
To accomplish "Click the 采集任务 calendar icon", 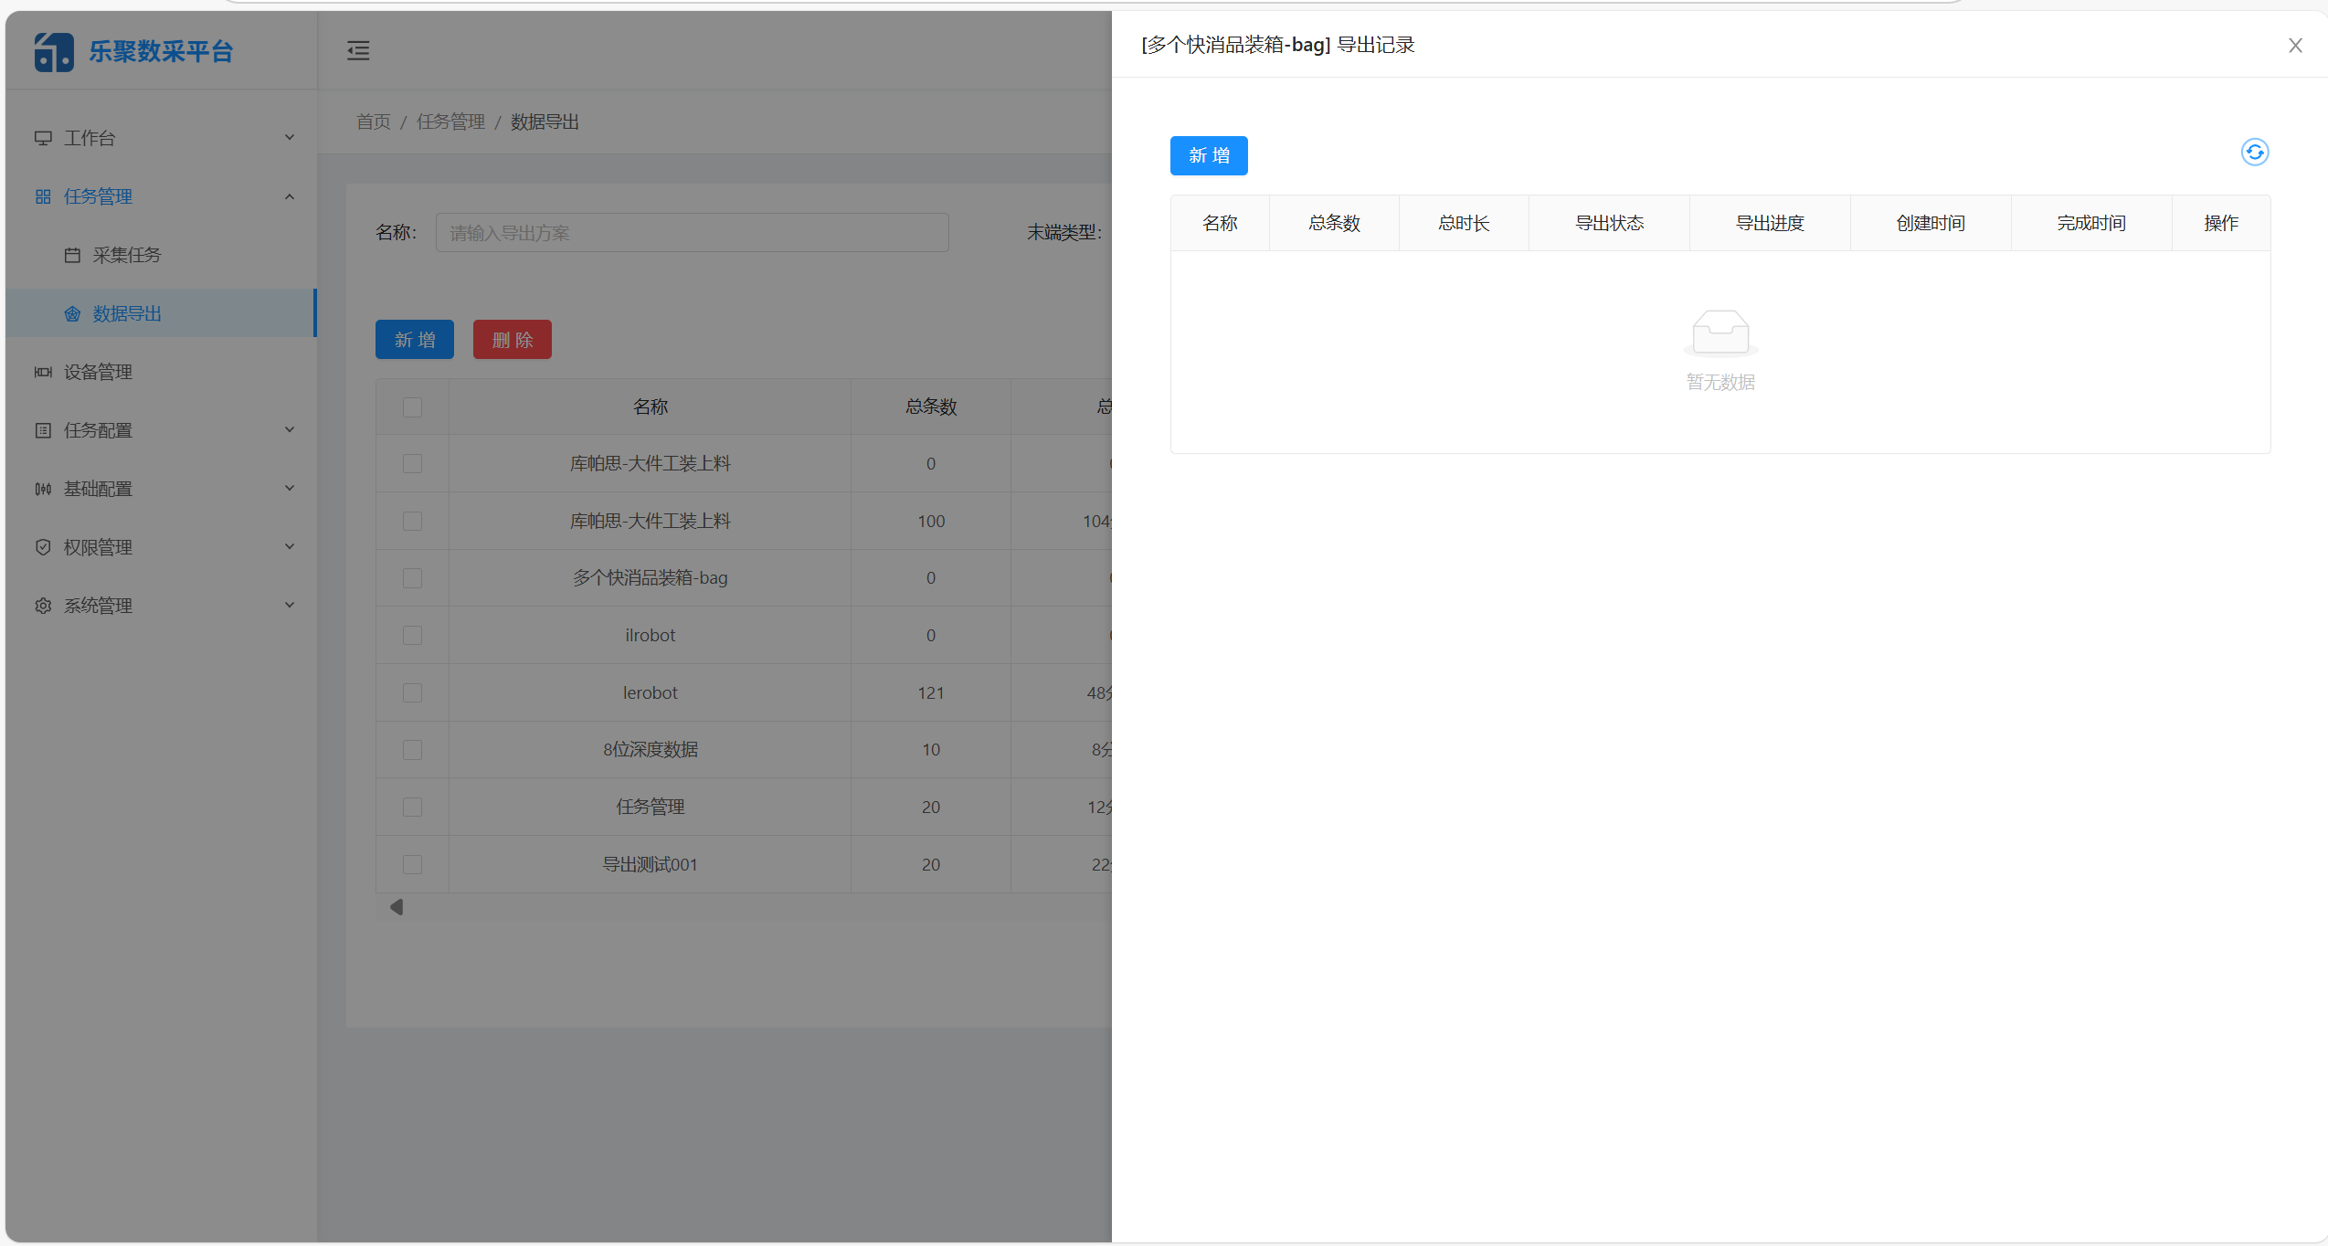I will click(74, 255).
